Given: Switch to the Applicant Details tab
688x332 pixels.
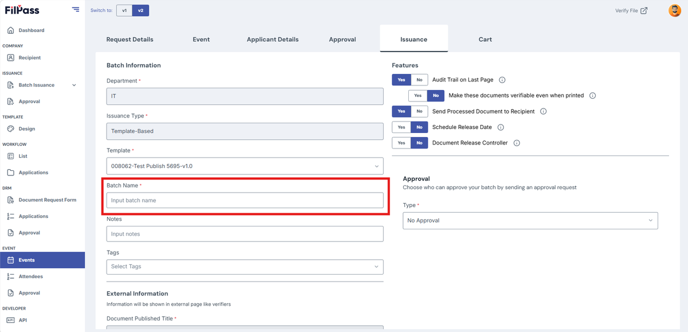Looking at the screenshot, I should point(273,40).
